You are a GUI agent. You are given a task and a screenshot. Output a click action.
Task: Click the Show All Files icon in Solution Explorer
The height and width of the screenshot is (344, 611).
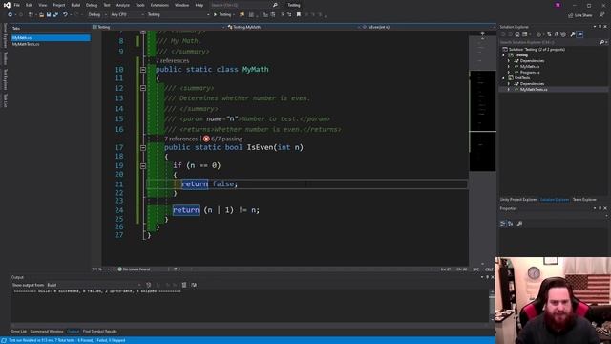562,34
